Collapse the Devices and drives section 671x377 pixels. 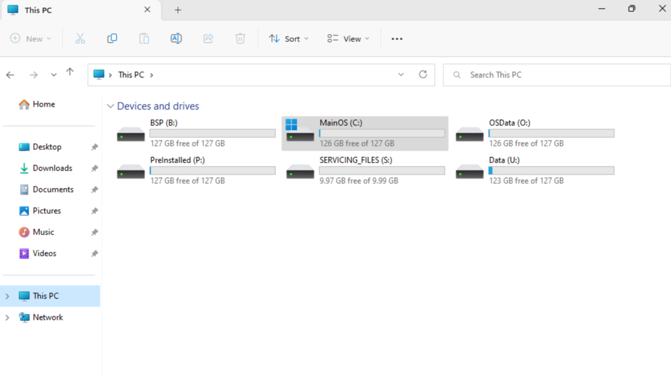[110, 106]
